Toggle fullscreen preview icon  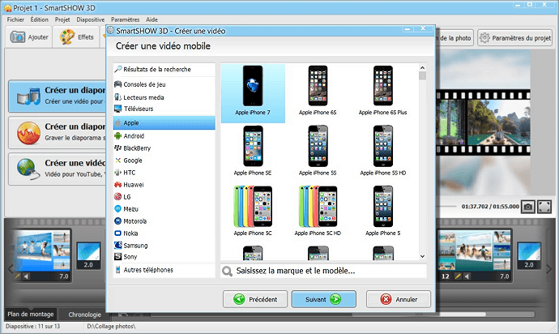coord(544,207)
